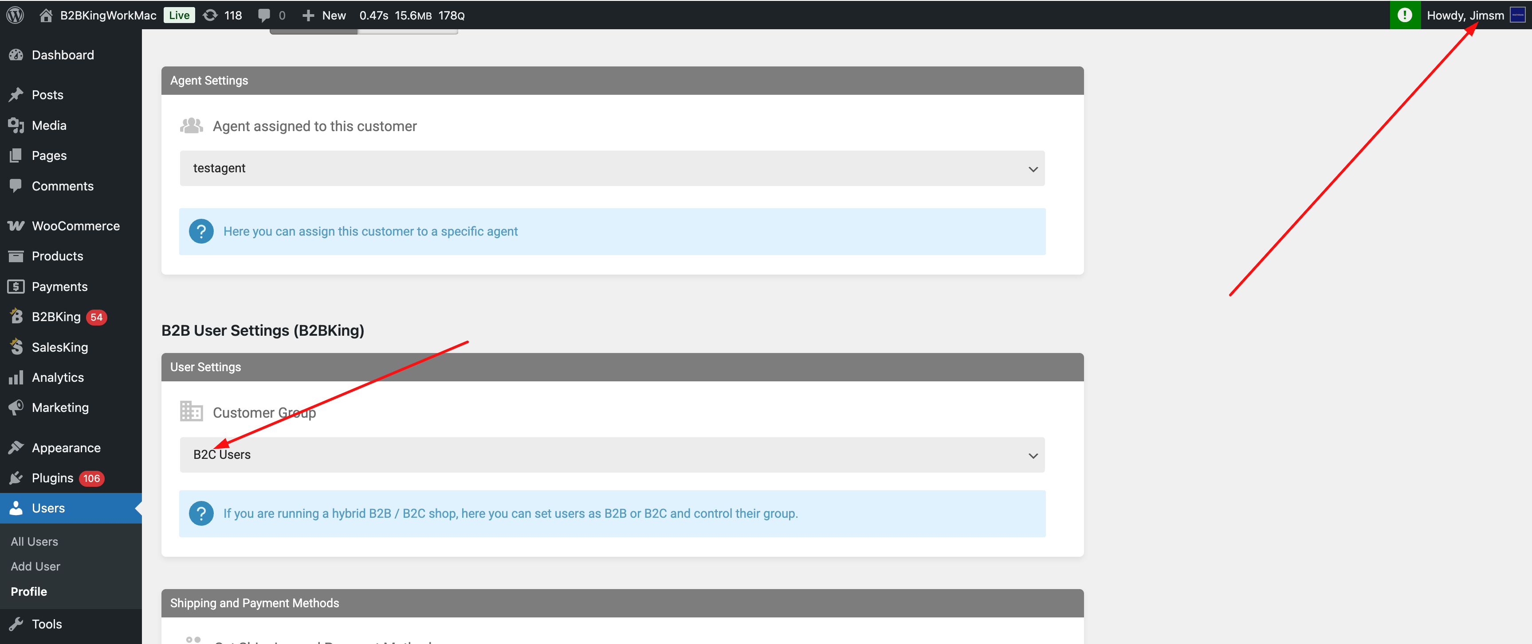This screenshot has width=1532, height=644.
Task: Open the Analytics menu
Action: [x=58, y=377]
